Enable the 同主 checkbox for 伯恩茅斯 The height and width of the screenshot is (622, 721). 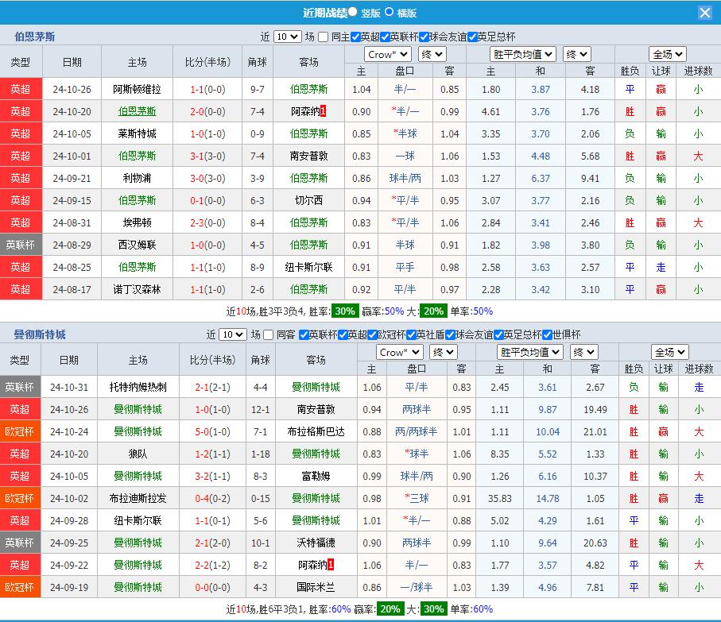(323, 37)
